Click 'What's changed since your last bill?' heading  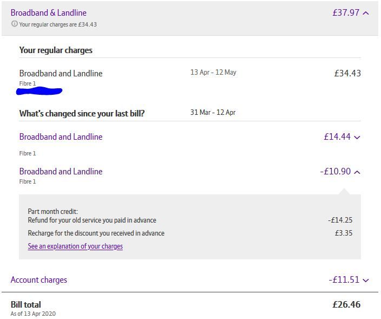(x=82, y=113)
